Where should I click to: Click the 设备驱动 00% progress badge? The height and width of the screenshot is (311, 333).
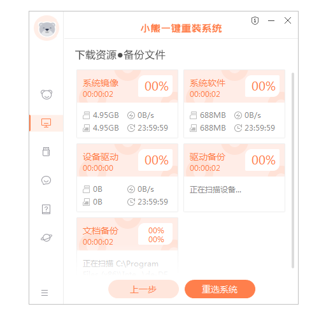coord(156,160)
